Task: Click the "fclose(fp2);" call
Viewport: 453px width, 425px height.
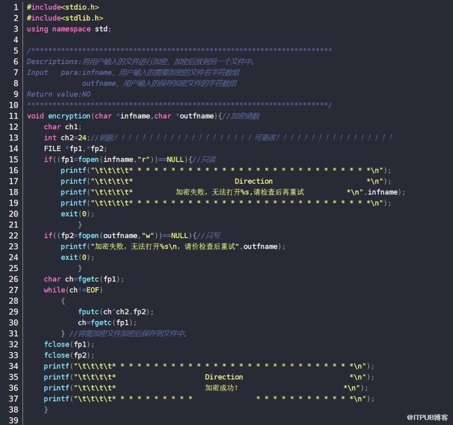Action: 69,355
